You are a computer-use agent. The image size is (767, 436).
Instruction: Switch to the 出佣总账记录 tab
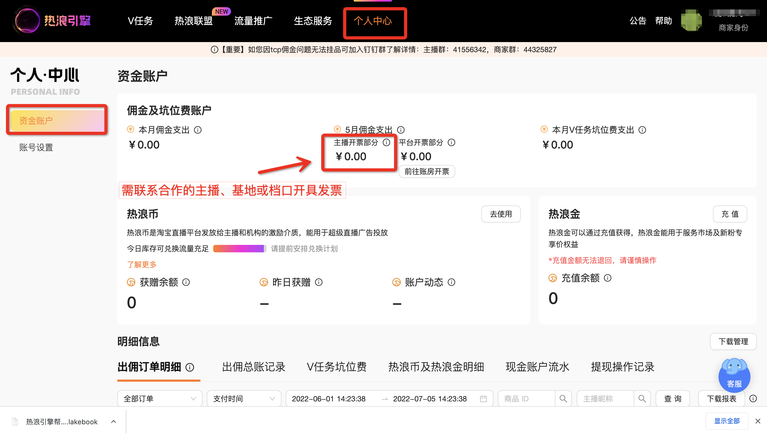(253, 367)
